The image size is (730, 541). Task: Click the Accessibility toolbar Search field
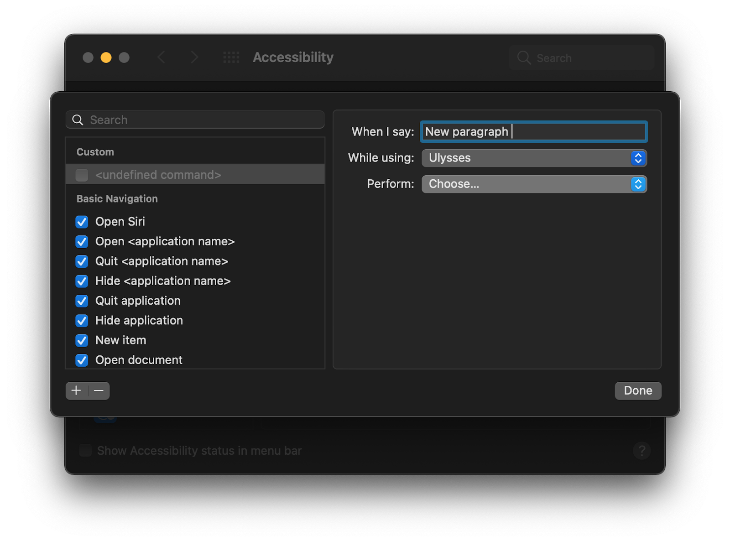582,58
